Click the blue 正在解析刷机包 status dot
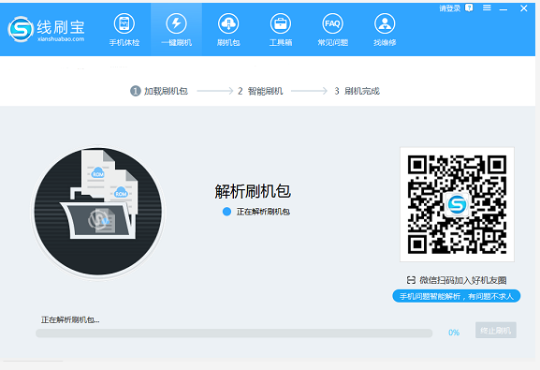 (226, 212)
